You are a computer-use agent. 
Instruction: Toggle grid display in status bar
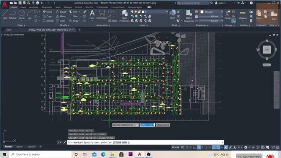tap(182, 147)
